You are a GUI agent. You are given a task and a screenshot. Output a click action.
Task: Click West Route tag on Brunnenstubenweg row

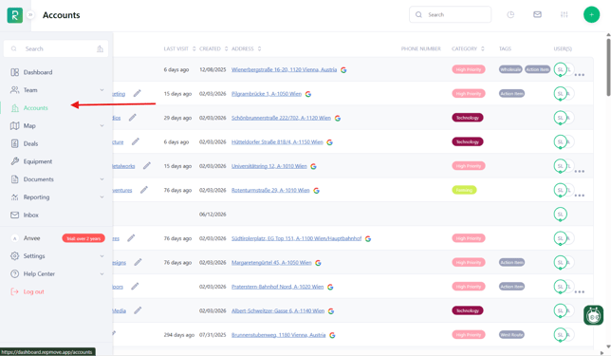pos(511,334)
